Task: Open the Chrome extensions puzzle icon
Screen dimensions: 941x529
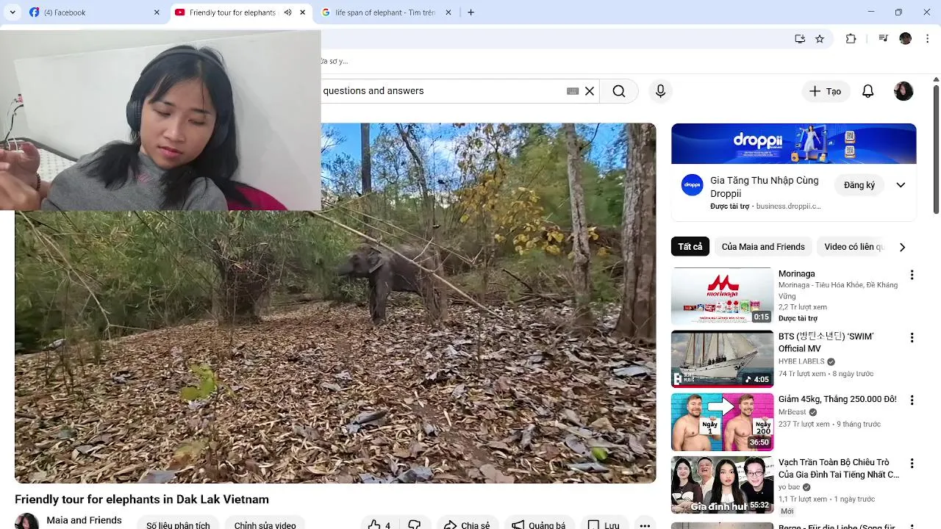Action: point(851,39)
